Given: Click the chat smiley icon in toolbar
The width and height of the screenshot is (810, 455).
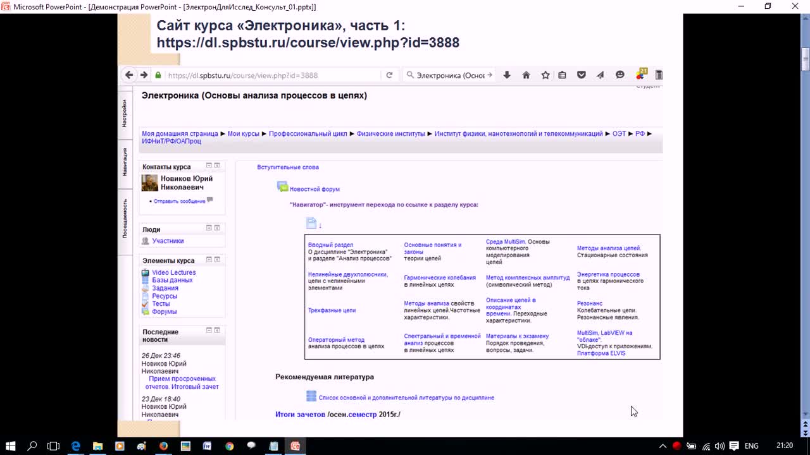Looking at the screenshot, I should click(620, 75).
